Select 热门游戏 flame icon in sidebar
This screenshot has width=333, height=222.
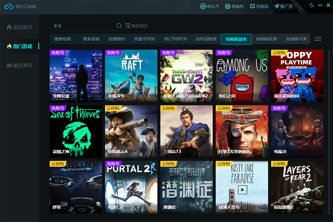tap(9, 46)
